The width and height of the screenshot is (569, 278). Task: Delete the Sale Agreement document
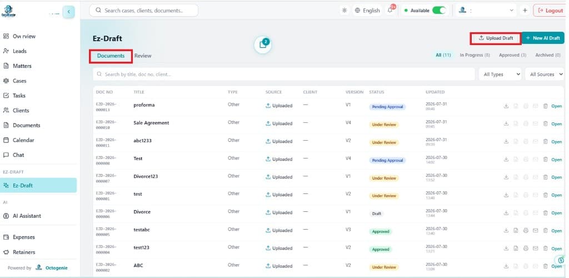(x=545, y=124)
